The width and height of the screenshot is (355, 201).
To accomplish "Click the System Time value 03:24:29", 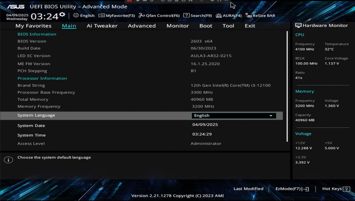I will [202, 134].
